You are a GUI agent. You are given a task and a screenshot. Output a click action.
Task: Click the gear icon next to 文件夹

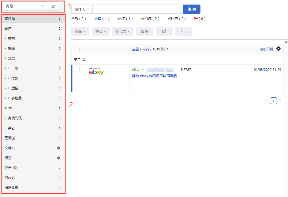point(58,148)
